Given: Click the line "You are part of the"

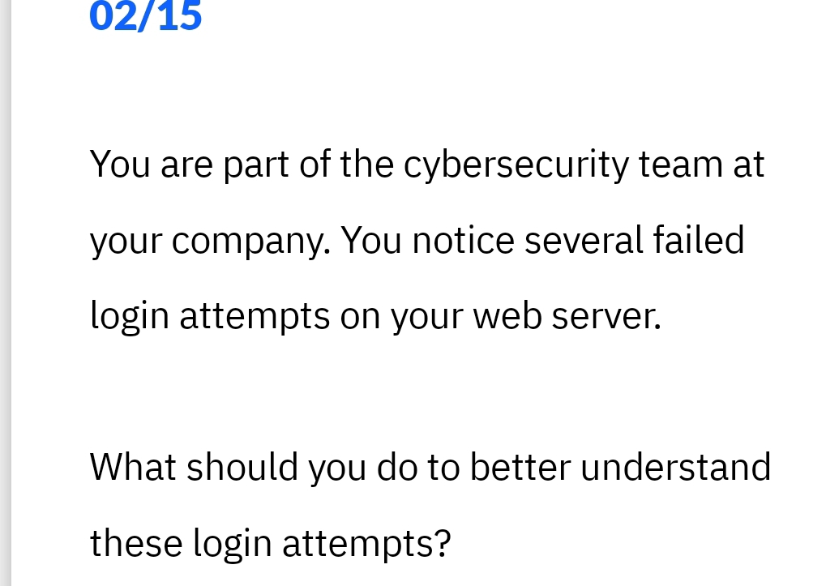Looking at the screenshot, I should 241,165.
